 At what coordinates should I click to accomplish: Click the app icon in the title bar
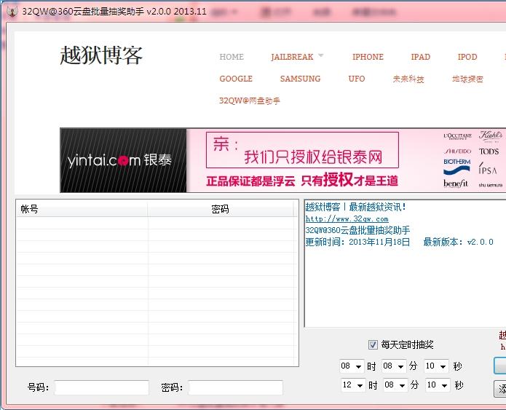12,12
